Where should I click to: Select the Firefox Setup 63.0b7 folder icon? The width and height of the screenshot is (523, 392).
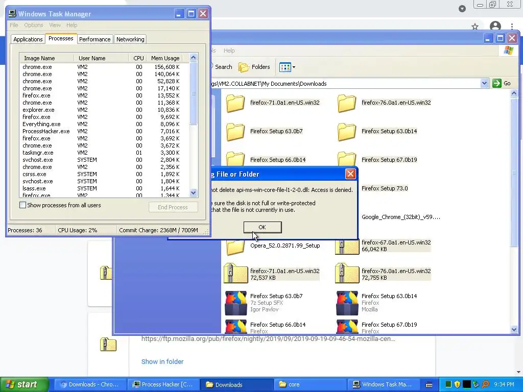click(235, 132)
